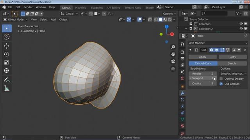The width and height of the screenshot is (250, 140).
Task: Open the World properties tab
Action: click(182, 78)
